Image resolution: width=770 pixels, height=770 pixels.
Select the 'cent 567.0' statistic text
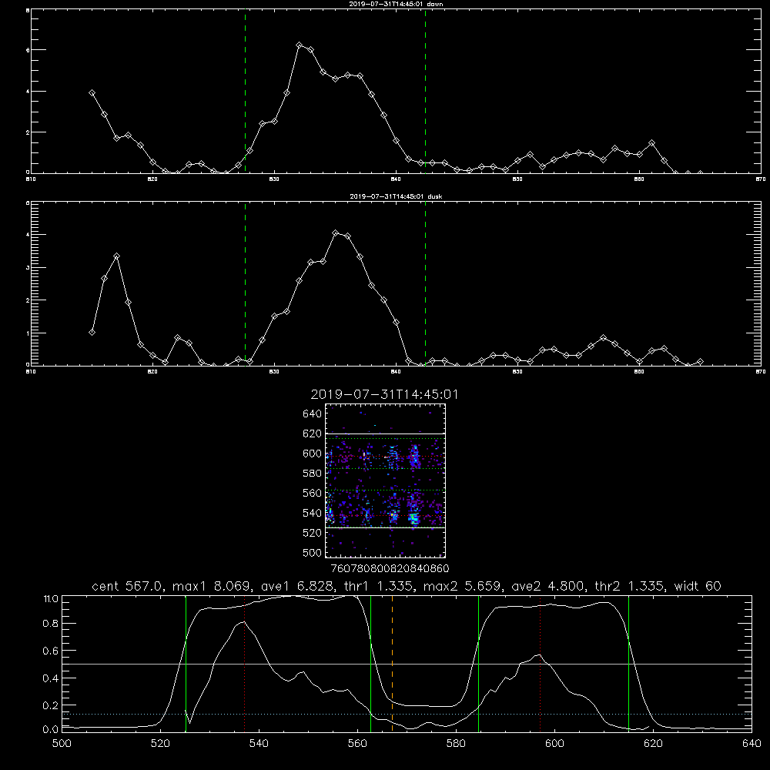click(x=127, y=586)
